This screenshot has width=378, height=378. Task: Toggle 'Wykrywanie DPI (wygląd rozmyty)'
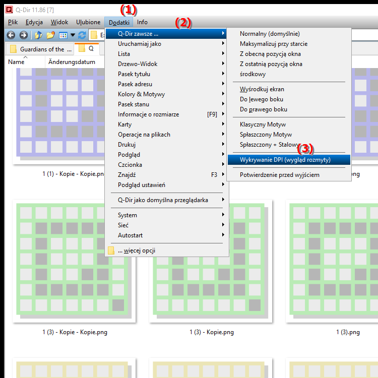point(289,160)
